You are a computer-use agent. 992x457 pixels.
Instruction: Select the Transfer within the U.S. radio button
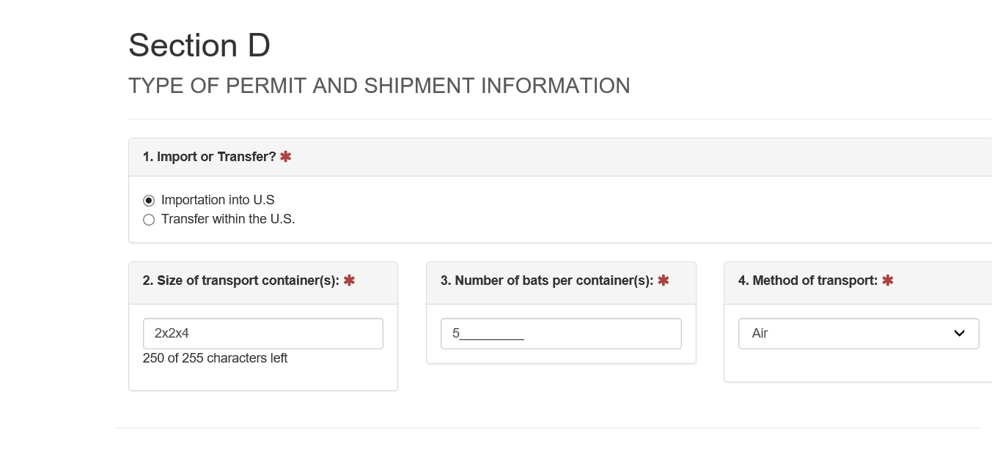click(149, 220)
